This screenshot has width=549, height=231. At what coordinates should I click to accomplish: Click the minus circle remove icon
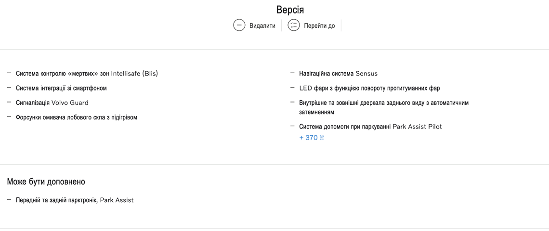point(239,25)
